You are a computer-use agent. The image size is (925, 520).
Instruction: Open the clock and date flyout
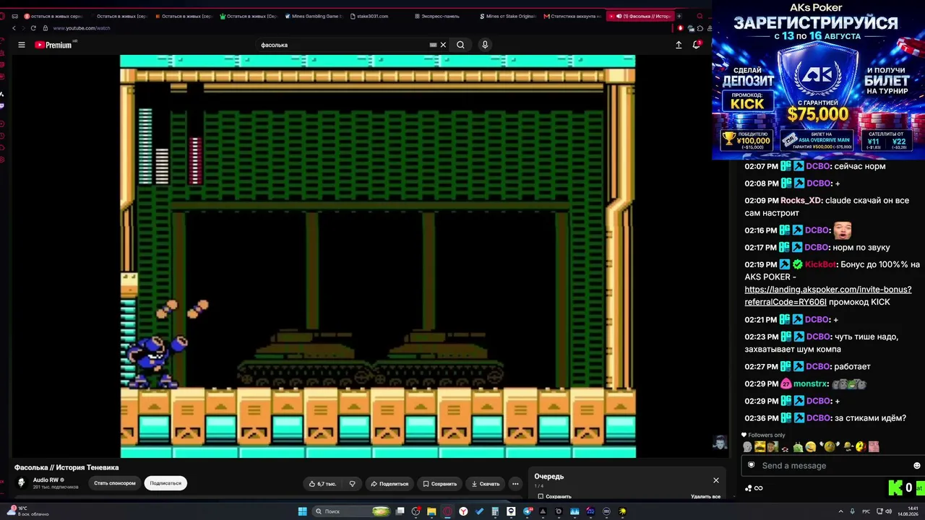907,511
